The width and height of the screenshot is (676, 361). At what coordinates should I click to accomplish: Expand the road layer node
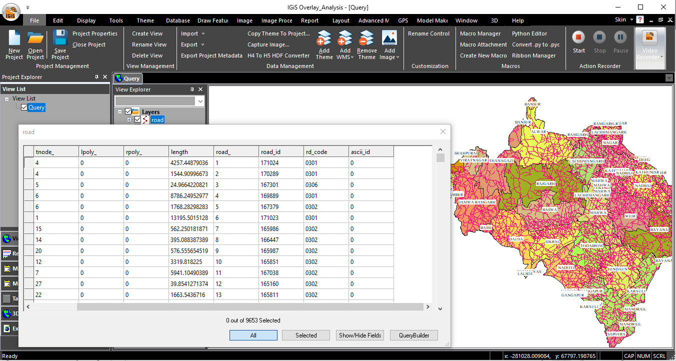coord(129,120)
